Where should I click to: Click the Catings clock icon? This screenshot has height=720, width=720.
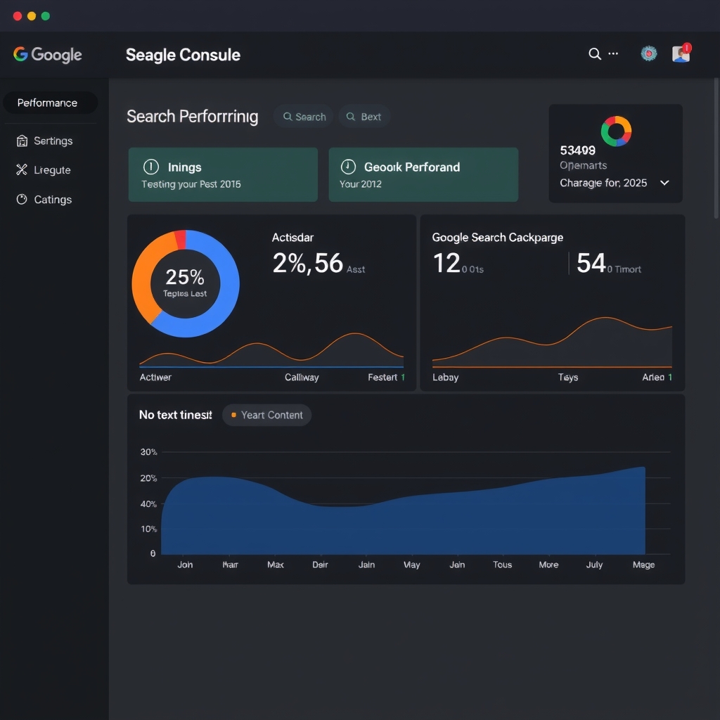coord(22,199)
